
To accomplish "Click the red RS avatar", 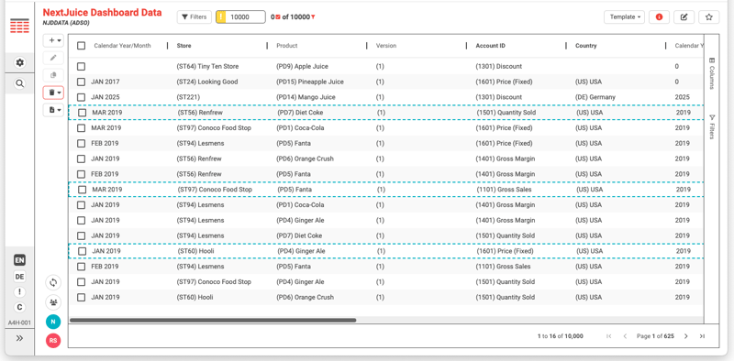I will pyautogui.click(x=53, y=341).
